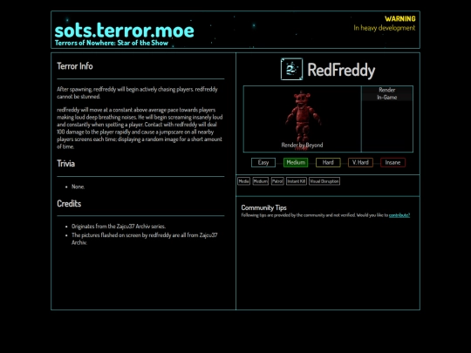
Task: Click the 'Render by Beyond' caption
Action: tap(302, 145)
